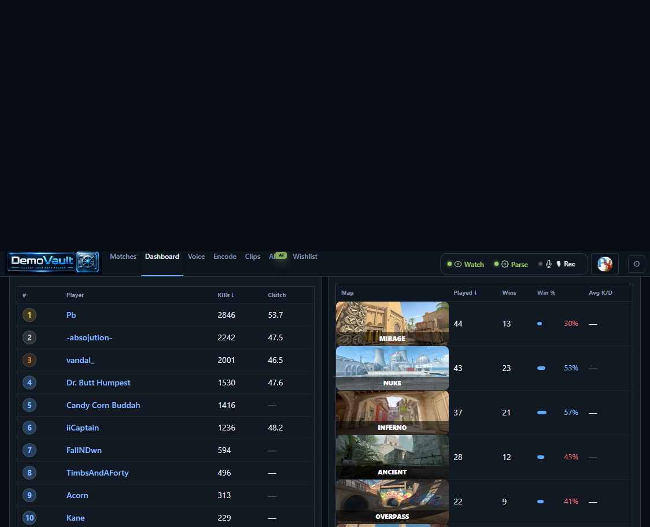Click the bronze rank 3 badge
Image resolution: width=650 pixels, height=527 pixels.
tap(29, 360)
